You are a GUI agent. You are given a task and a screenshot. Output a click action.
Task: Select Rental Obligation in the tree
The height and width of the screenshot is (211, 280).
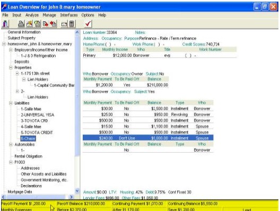click(29, 156)
